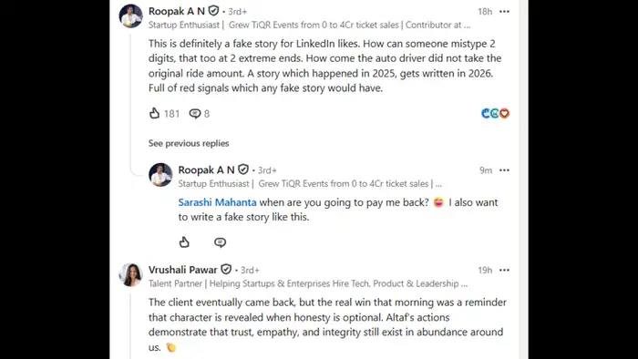Reply to Roopak's 9m-old comment
This screenshot has width=638, height=359.
(x=221, y=242)
